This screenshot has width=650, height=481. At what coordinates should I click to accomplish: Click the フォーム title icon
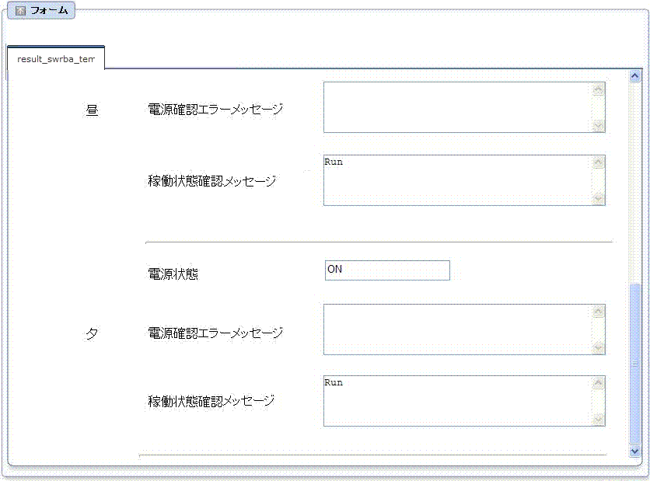[x=20, y=11]
